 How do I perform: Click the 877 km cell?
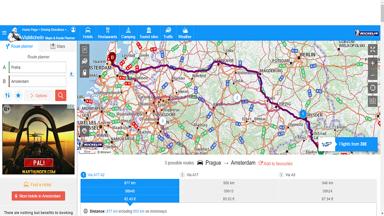pyautogui.click(x=130, y=183)
